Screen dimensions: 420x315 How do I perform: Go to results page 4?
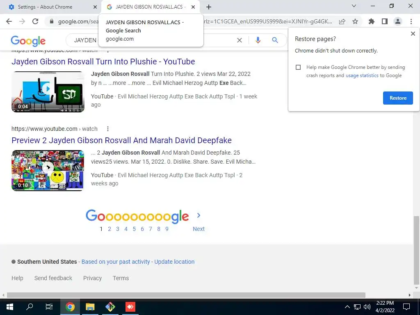click(x=126, y=229)
